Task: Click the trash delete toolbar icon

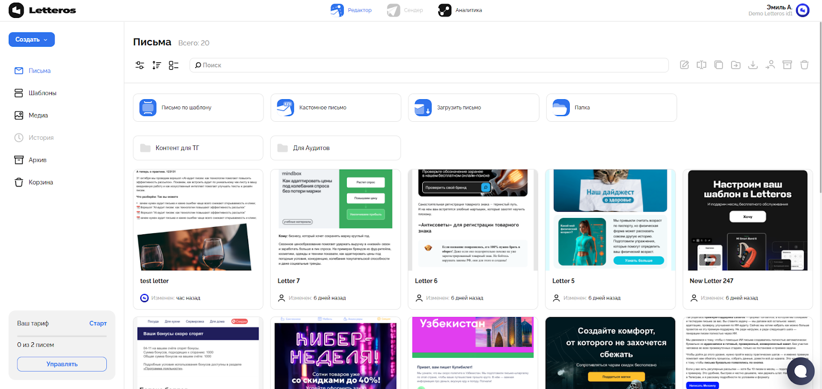Action: tap(804, 65)
